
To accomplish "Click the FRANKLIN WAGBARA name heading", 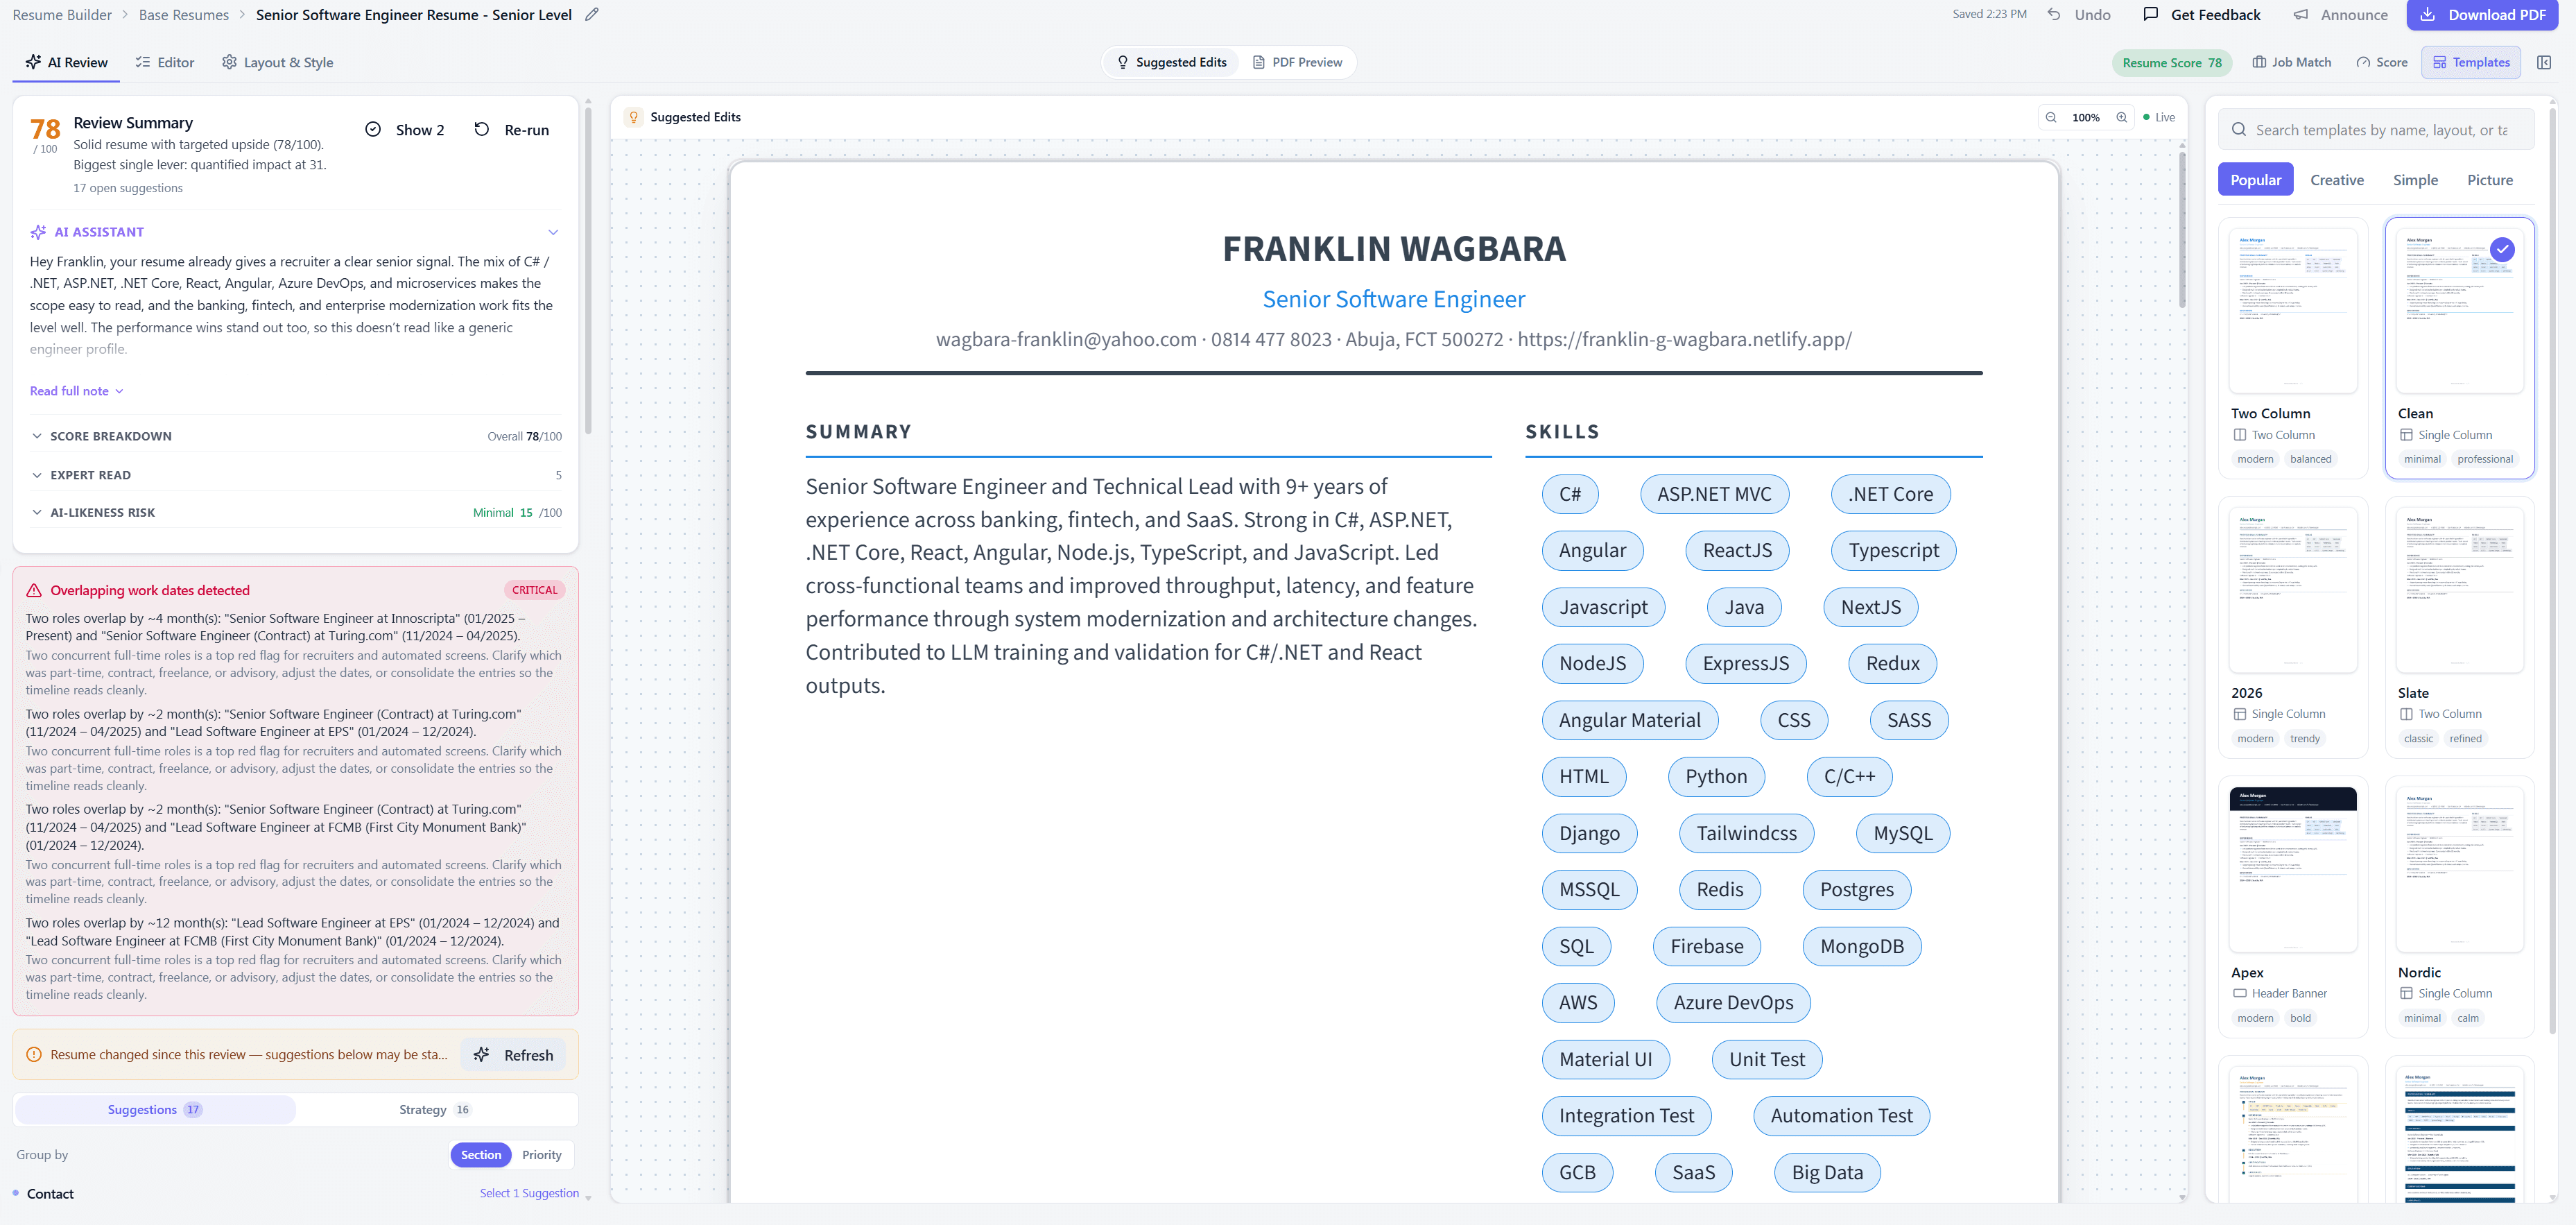I will click(x=1394, y=249).
